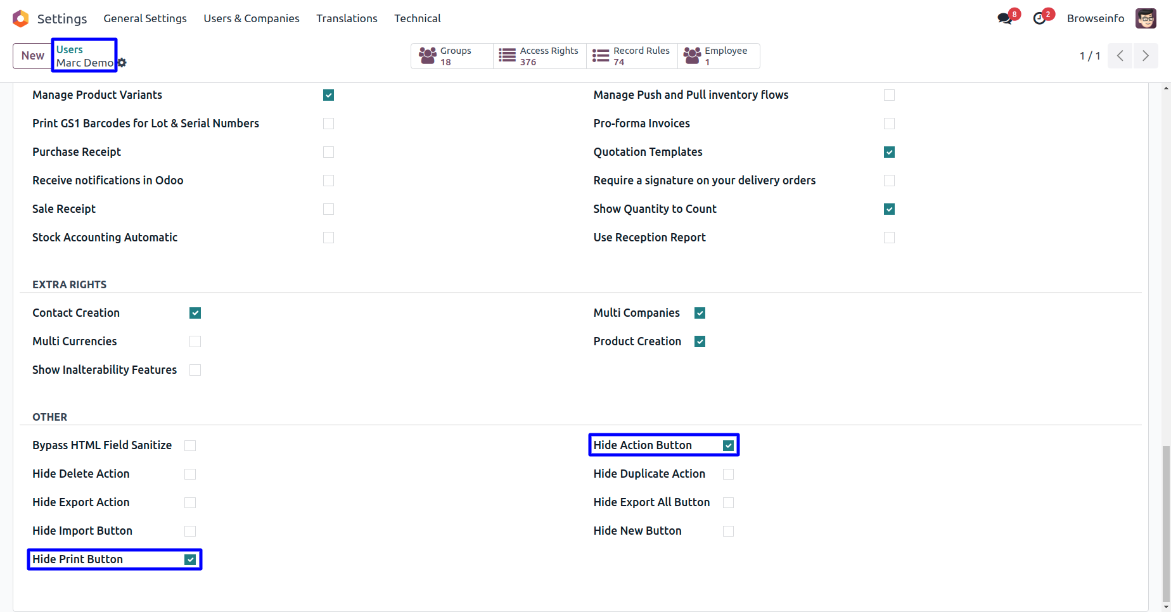1171x612 pixels.
Task: Open the General Settings menu item
Action: pyautogui.click(x=145, y=18)
